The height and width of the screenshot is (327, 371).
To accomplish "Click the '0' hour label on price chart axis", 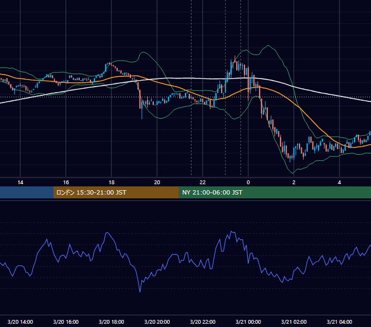I will [x=248, y=183].
